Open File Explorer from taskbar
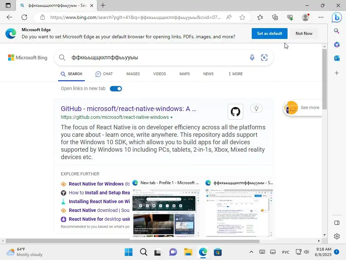 (x=188, y=252)
